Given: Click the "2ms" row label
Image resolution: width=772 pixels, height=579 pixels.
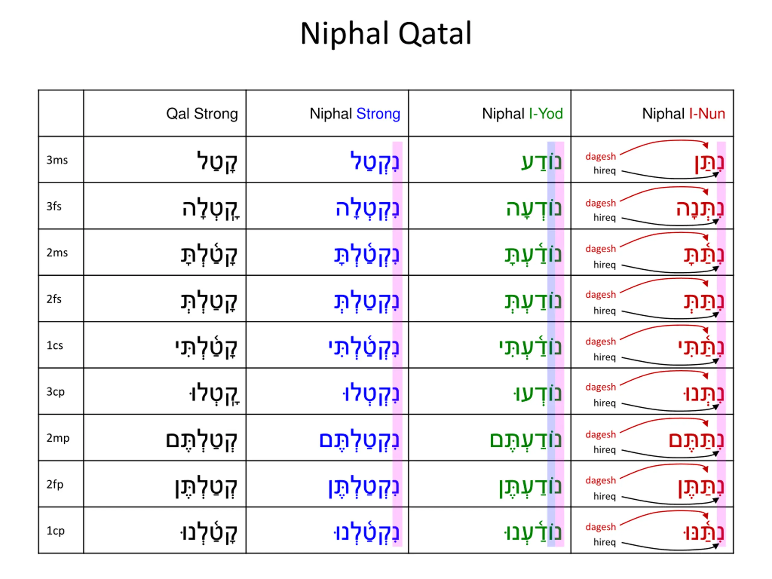Looking at the screenshot, I should coord(57,253).
